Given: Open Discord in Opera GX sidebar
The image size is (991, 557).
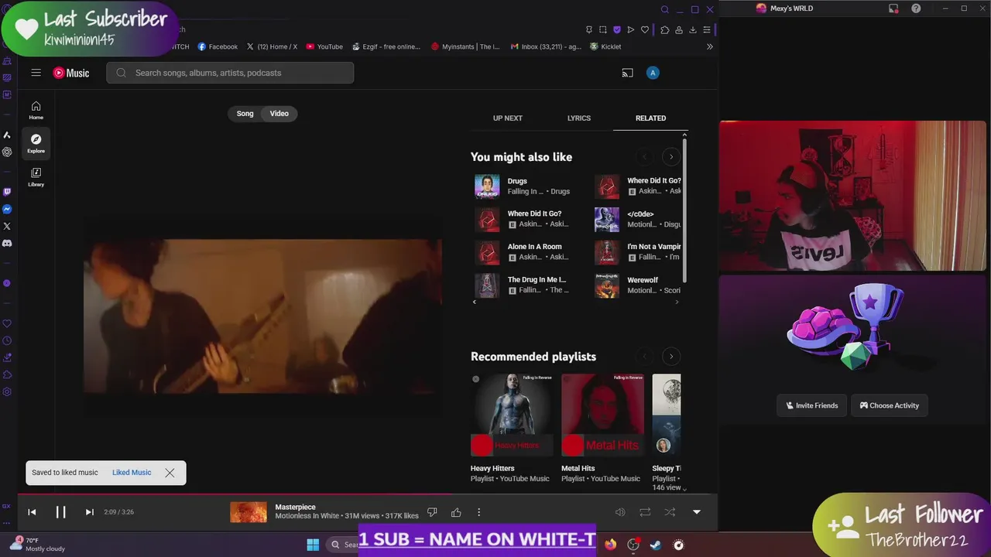Looking at the screenshot, I should 7,243.
